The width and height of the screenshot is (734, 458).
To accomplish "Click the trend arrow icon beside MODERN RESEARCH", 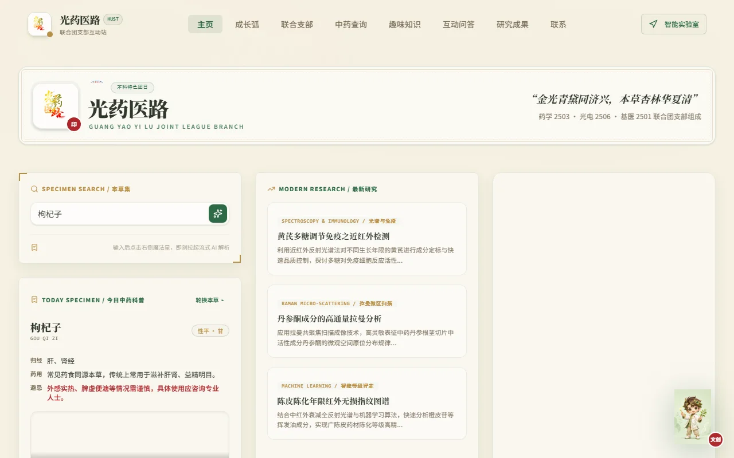I will click(271, 189).
